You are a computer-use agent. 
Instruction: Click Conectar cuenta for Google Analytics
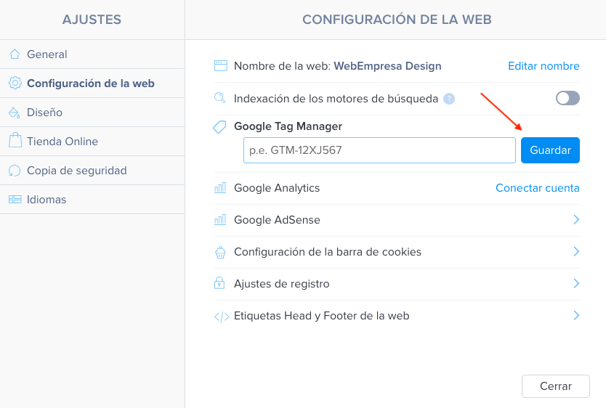[x=538, y=188]
